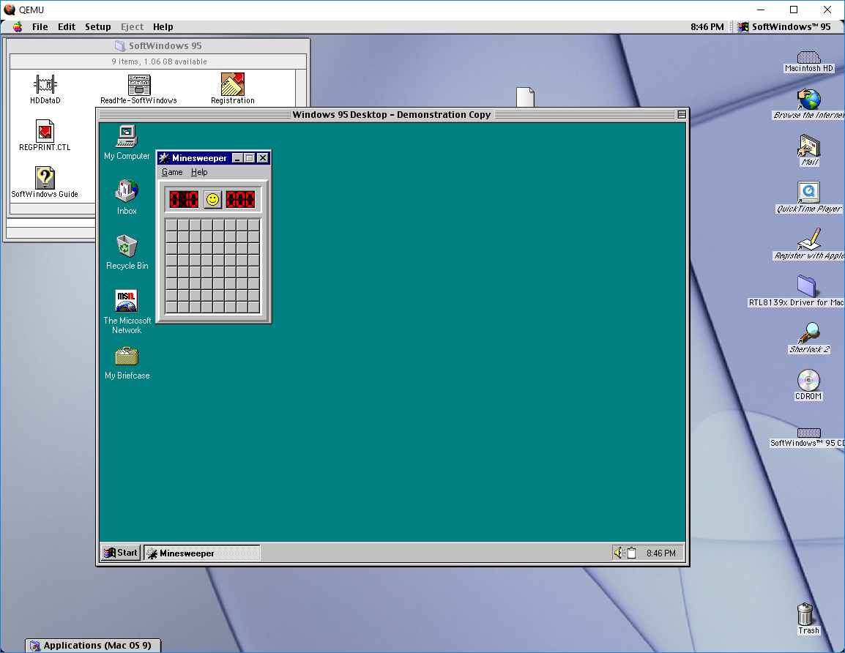845x653 pixels.
Task: Click the Minesweeper mine counter display
Action: click(184, 200)
